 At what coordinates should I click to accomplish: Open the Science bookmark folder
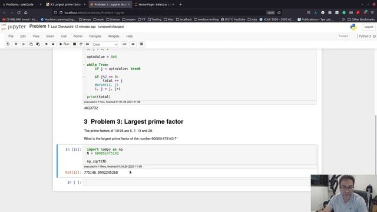click(x=113, y=19)
